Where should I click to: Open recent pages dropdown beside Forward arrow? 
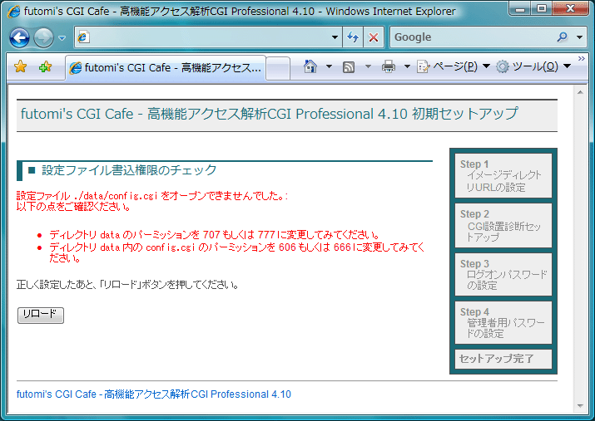point(62,38)
